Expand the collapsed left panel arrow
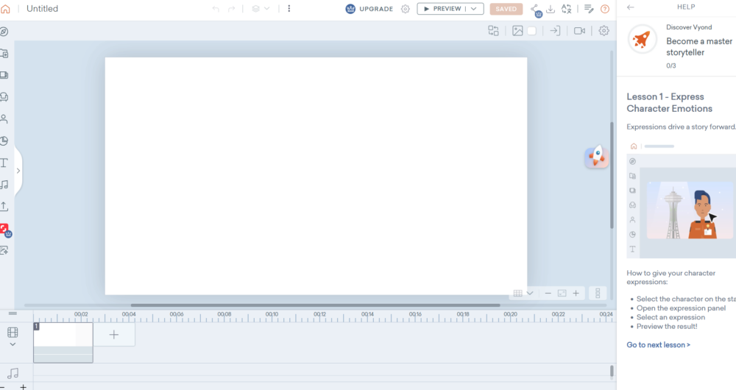The height and width of the screenshot is (390, 736). (x=18, y=171)
